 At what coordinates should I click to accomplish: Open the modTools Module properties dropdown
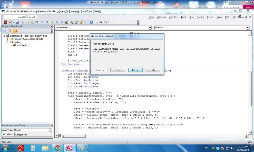[50, 130]
